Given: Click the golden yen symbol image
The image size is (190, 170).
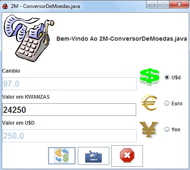Looking at the screenshot, I should [x=149, y=129].
